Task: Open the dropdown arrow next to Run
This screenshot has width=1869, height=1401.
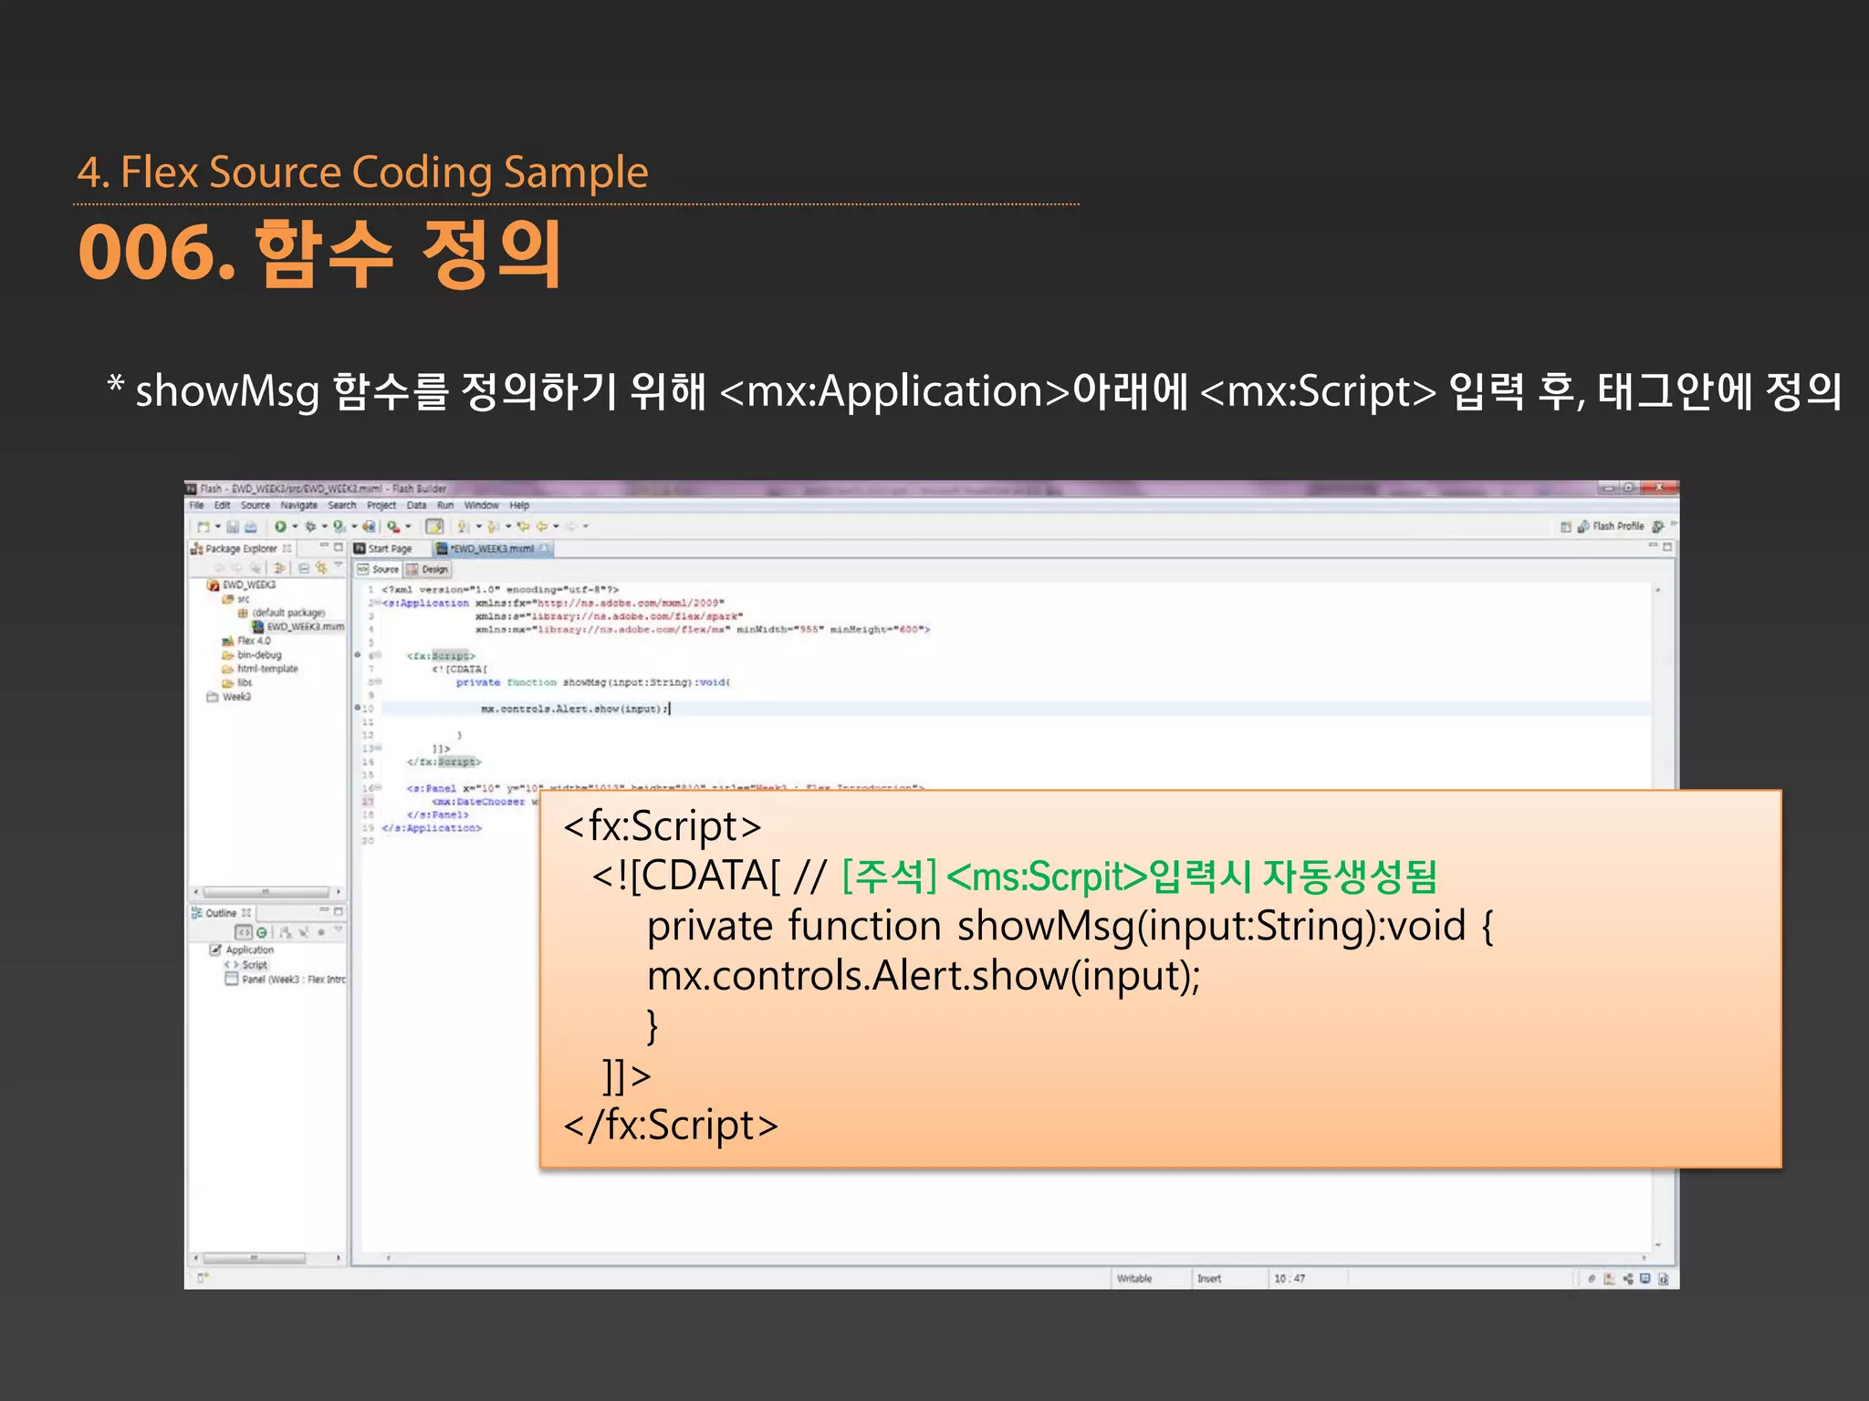Action: click(295, 526)
